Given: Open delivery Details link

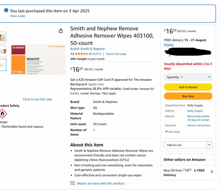Looking at the screenshot, I should click(169, 45).
